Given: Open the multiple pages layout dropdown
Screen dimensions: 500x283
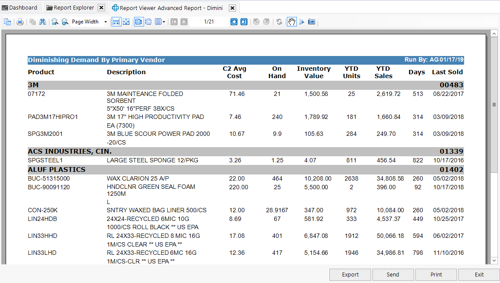Looking at the screenshot, I should [x=160, y=21].
